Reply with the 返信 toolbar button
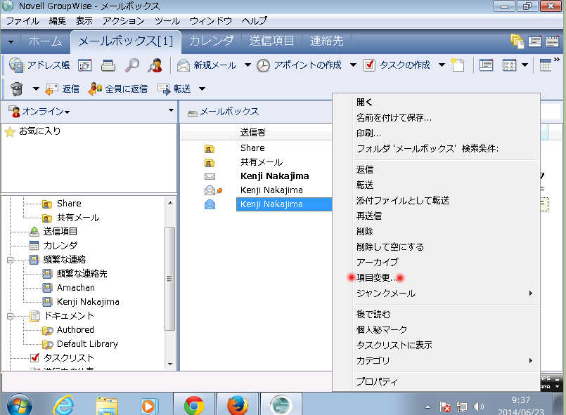The height and width of the screenshot is (415, 566). tap(62, 88)
